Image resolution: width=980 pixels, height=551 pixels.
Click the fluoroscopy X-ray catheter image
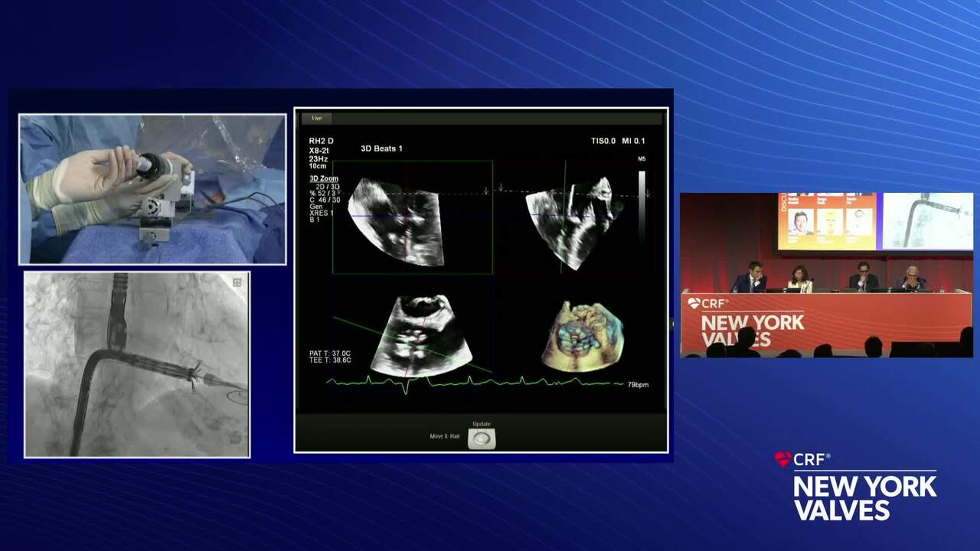[137, 365]
